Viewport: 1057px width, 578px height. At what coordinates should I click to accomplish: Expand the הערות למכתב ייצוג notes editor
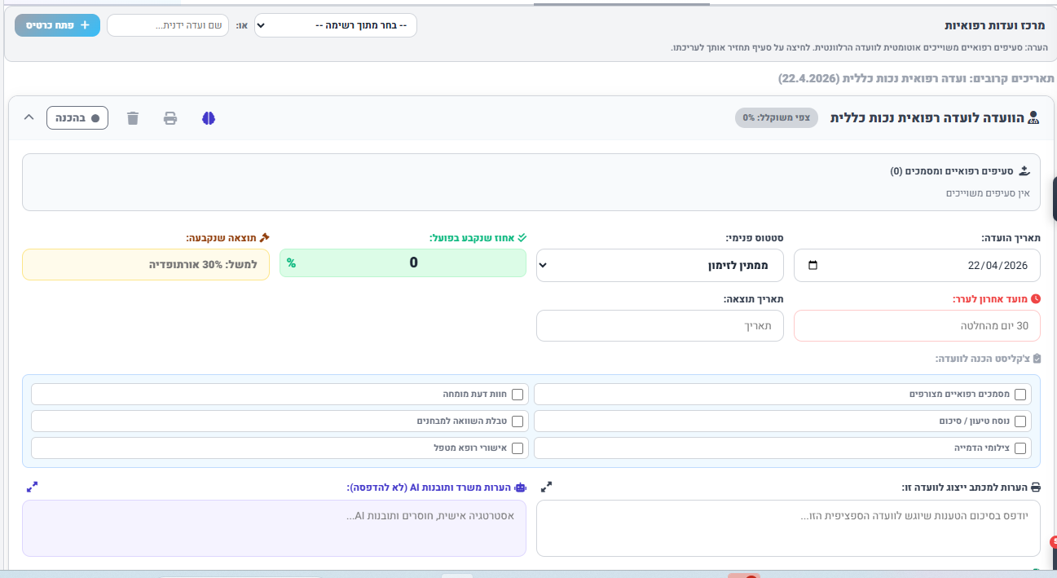click(x=547, y=487)
